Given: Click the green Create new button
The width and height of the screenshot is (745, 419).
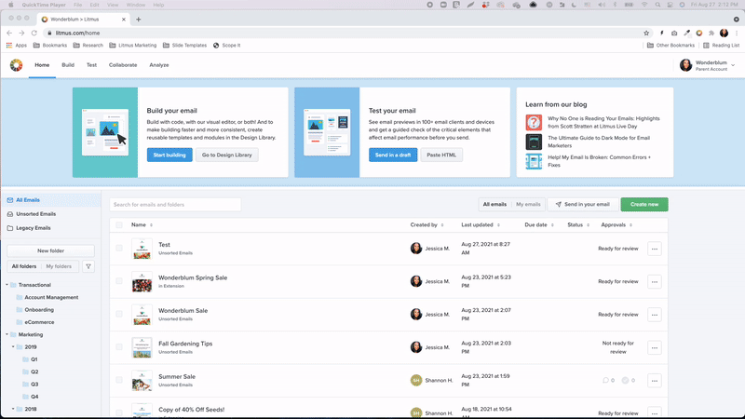Looking at the screenshot, I should pos(644,204).
